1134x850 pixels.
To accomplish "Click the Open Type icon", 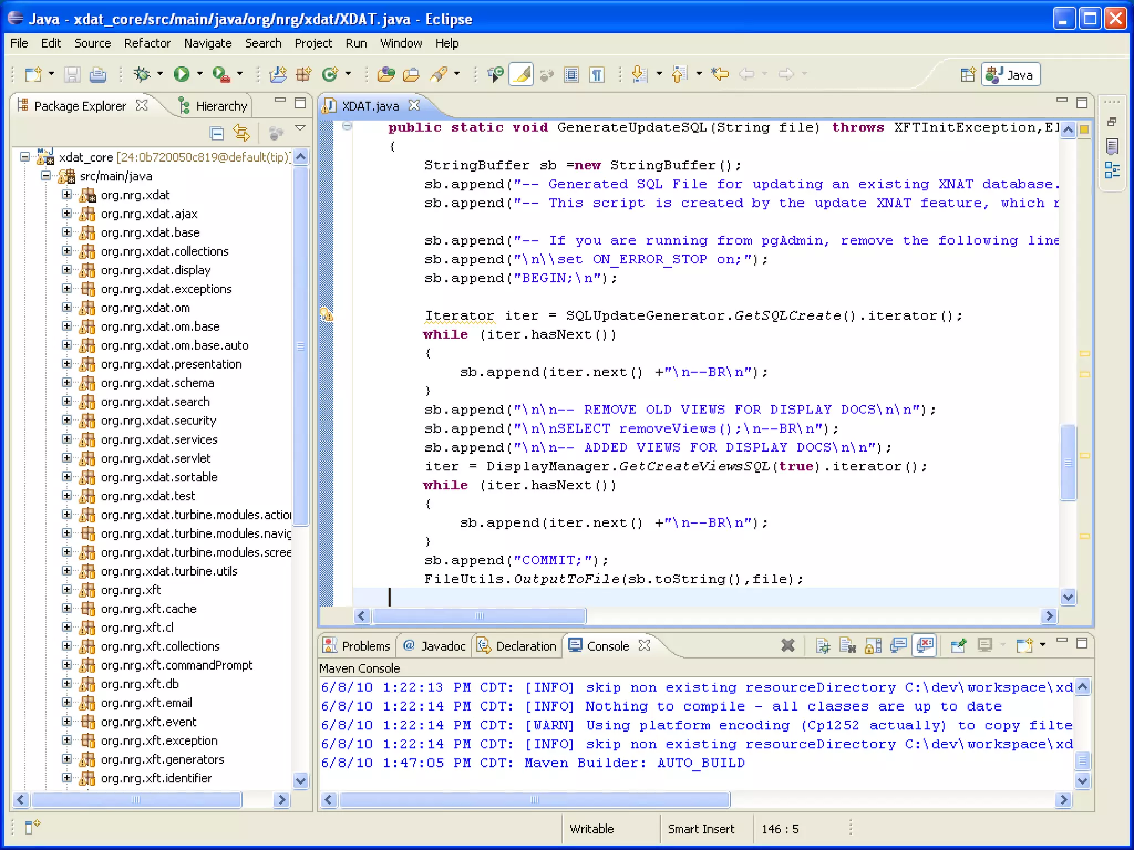I will (386, 74).
